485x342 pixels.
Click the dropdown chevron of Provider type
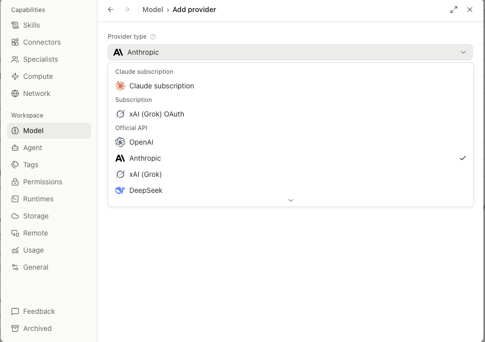click(x=463, y=52)
